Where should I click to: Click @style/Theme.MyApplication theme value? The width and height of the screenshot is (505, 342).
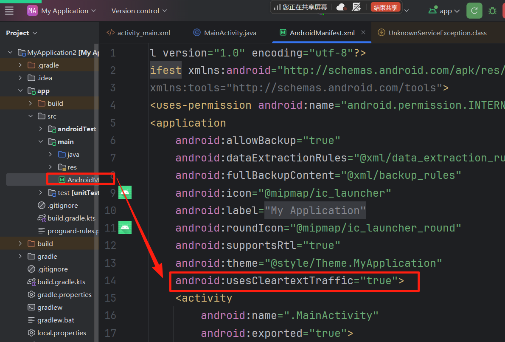353,263
